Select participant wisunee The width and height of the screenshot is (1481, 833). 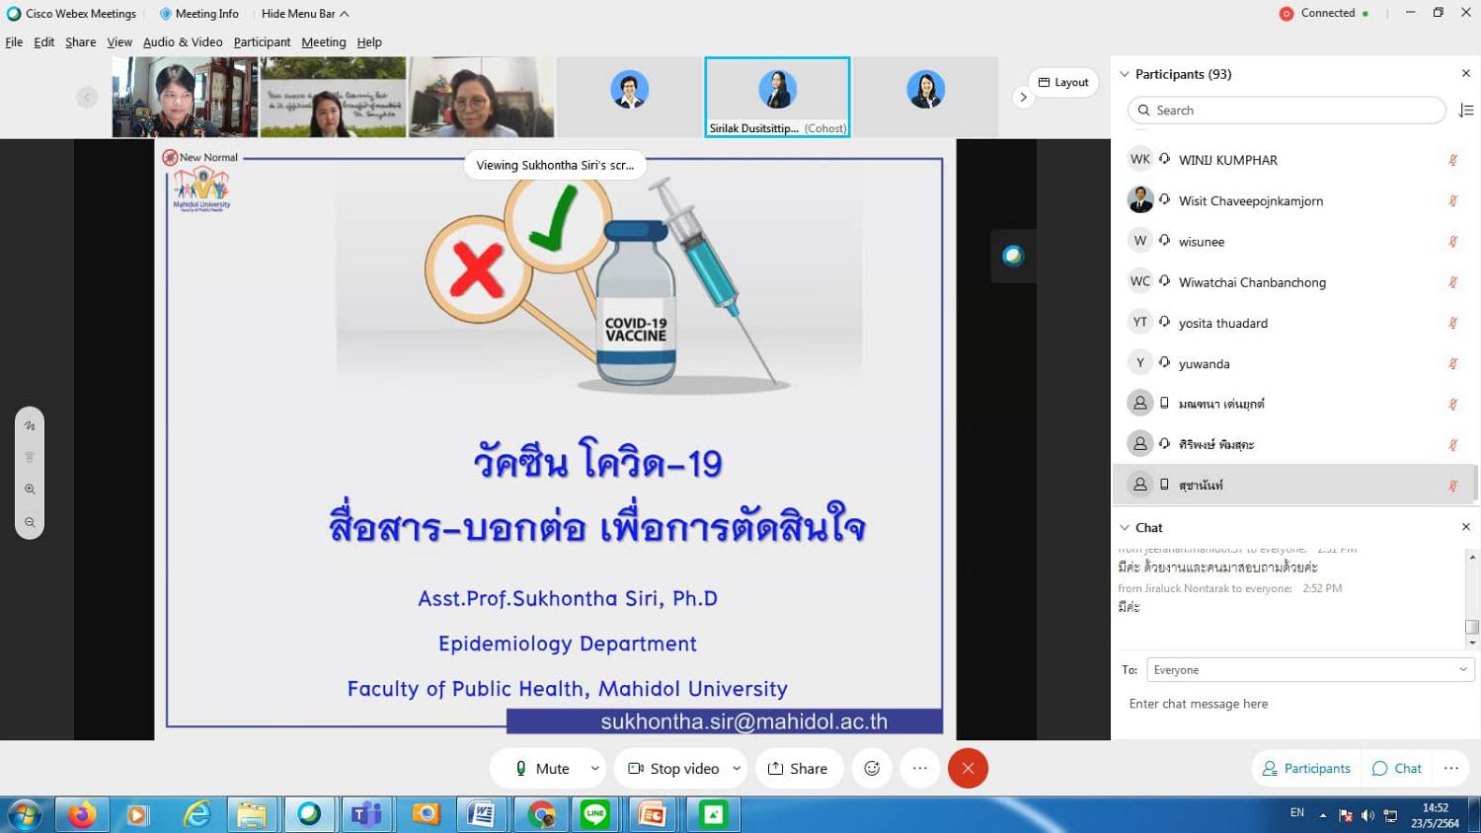pos(1292,241)
